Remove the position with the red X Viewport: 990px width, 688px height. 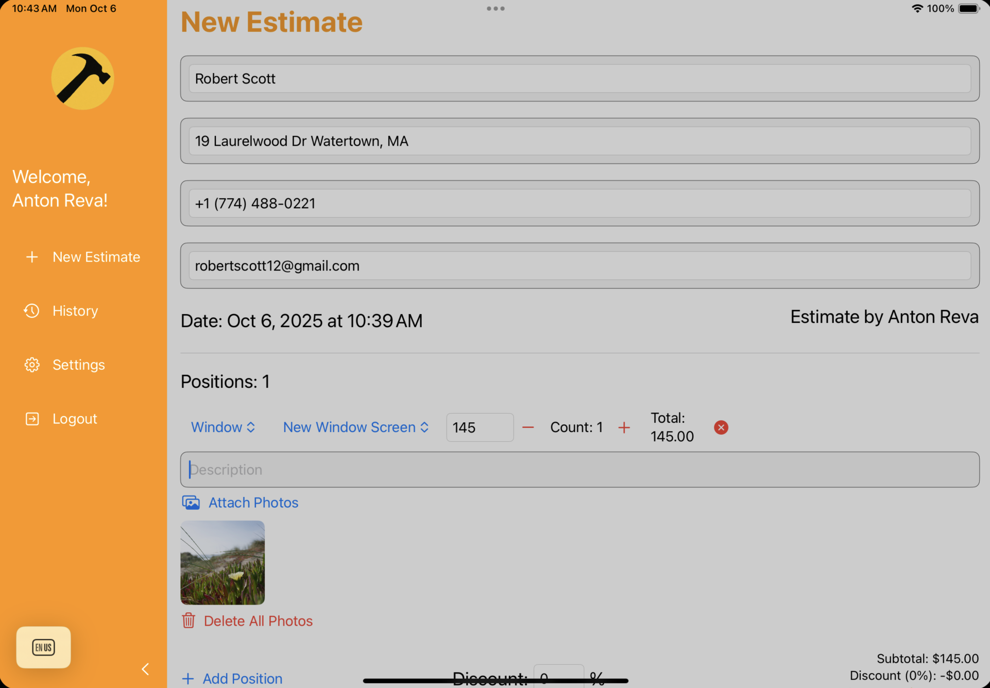click(721, 427)
